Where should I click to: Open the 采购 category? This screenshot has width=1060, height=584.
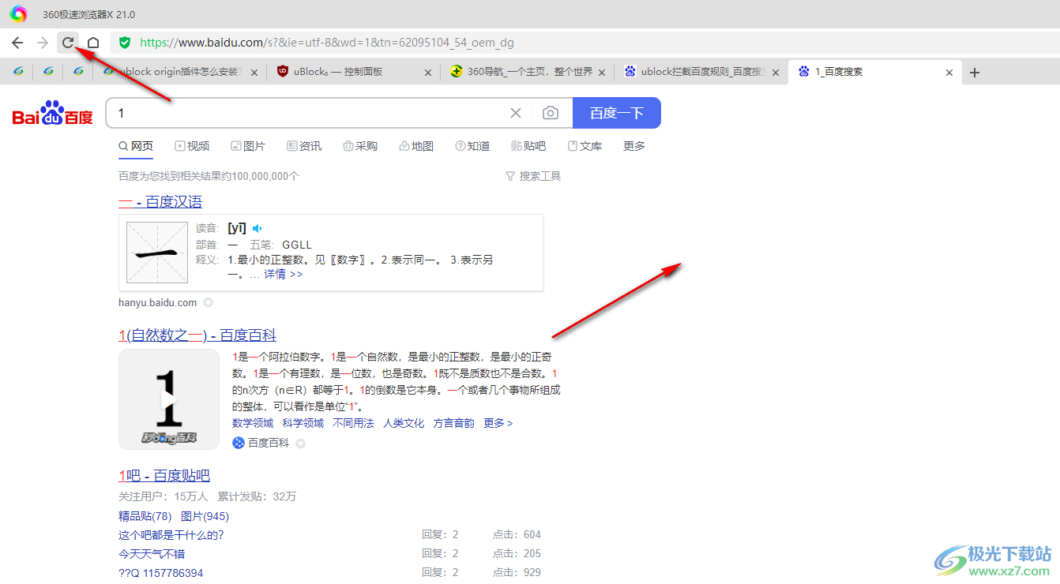click(x=360, y=146)
